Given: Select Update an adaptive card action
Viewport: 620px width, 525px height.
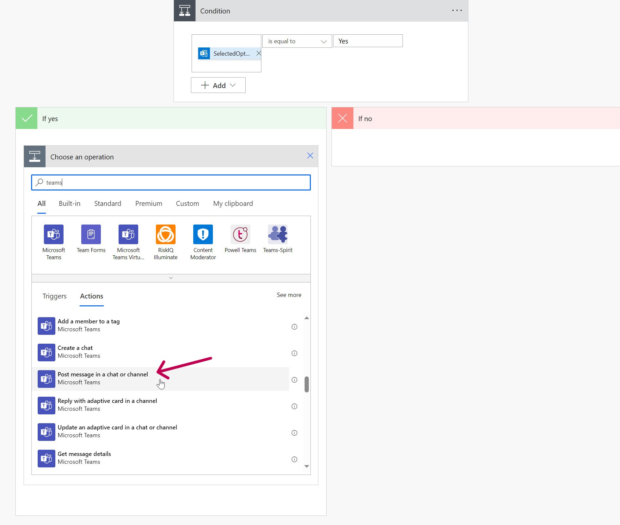Looking at the screenshot, I should 160,432.
